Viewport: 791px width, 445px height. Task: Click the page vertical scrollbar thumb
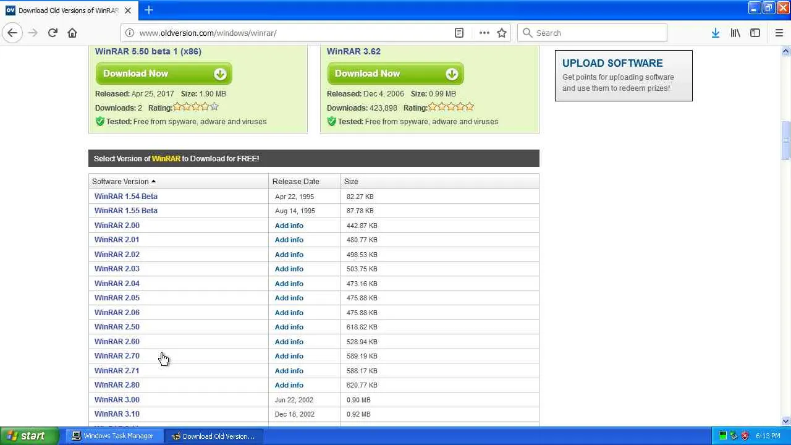pyautogui.click(x=786, y=140)
